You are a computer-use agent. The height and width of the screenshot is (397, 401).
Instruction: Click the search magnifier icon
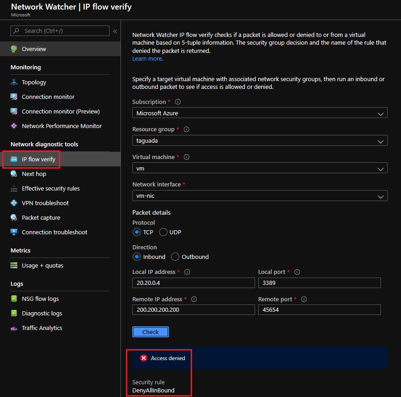(16, 31)
